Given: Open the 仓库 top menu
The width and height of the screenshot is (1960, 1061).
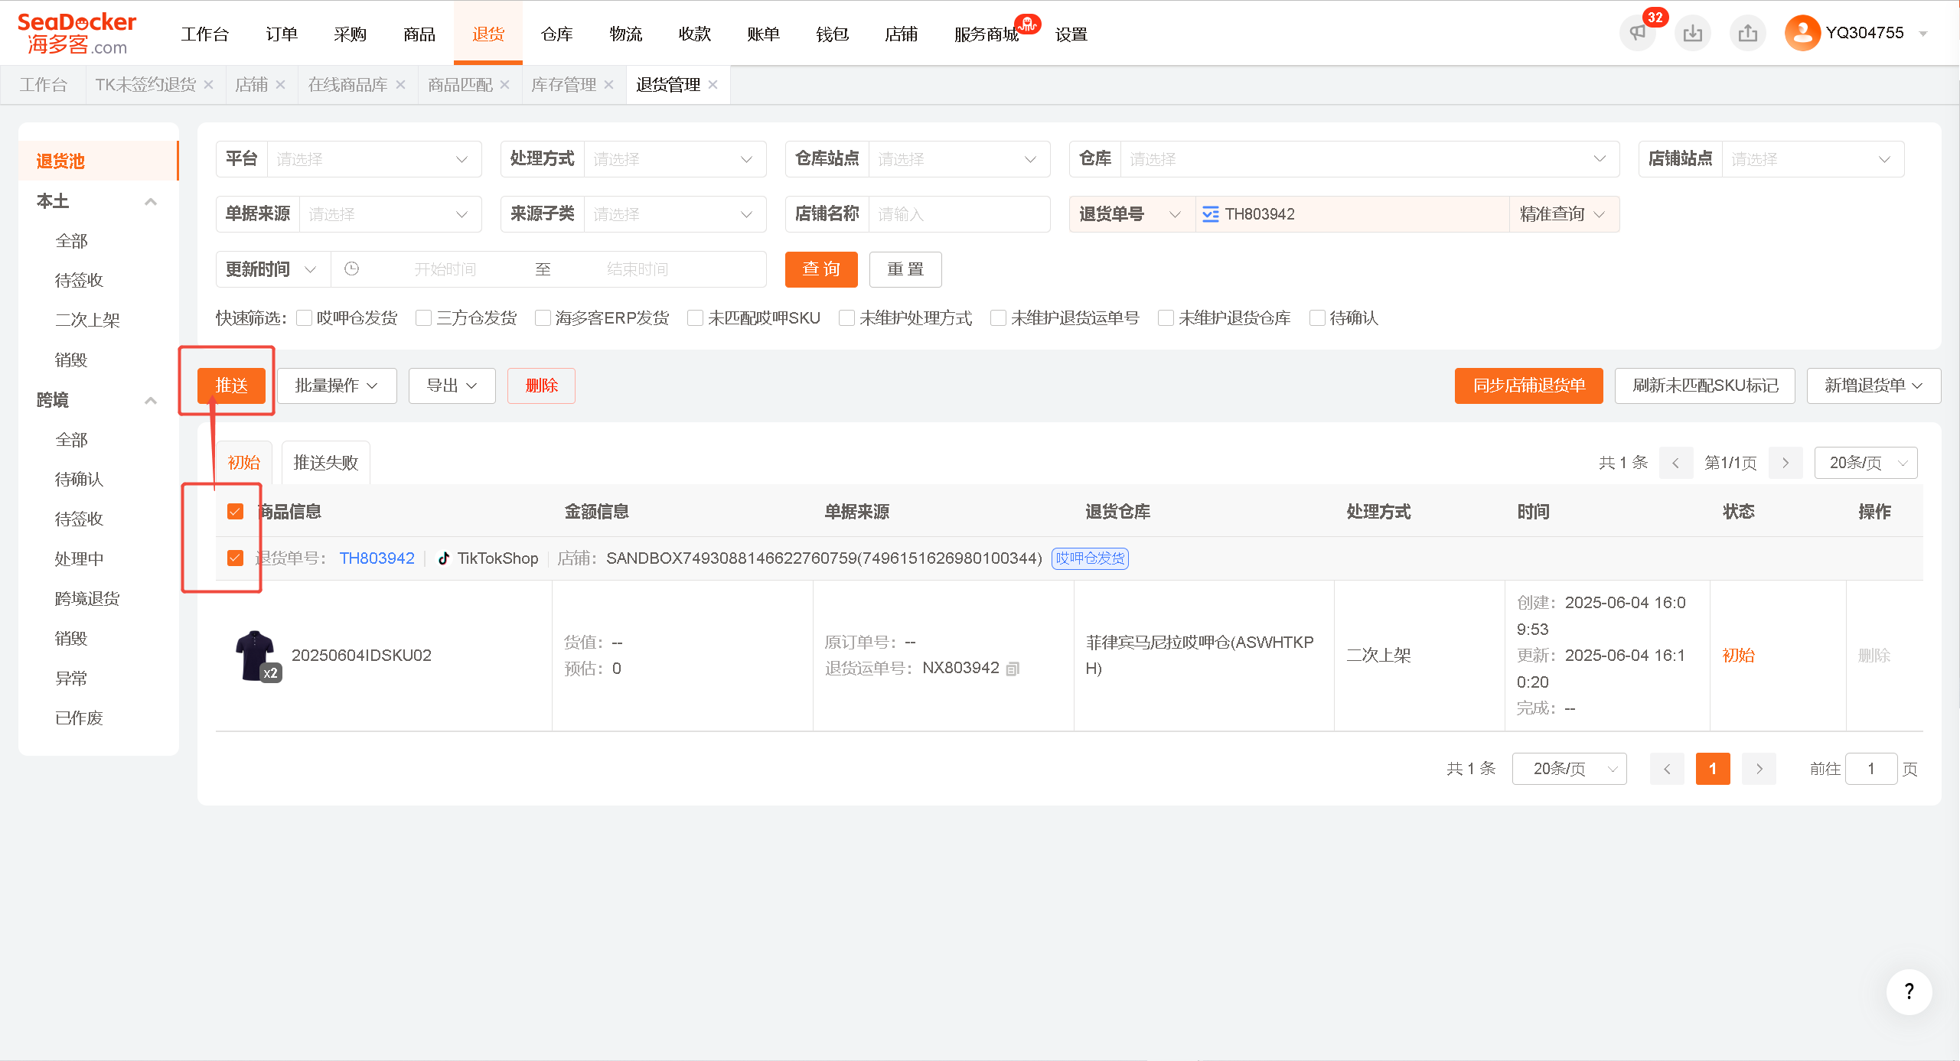Looking at the screenshot, I should click(556, 34).
